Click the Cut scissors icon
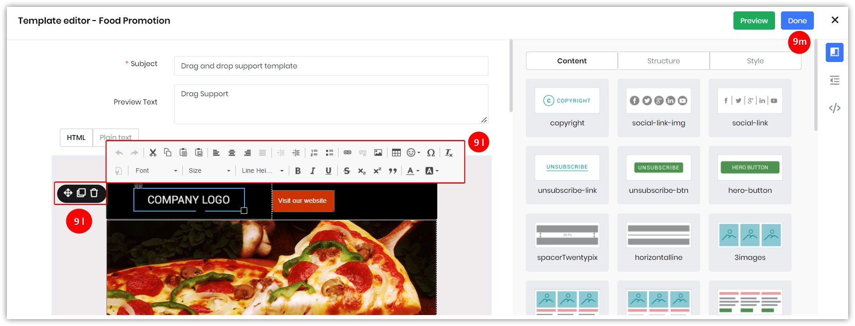Image resolution: width=855 pixels, height=326 pixels. tap(153, 153)
